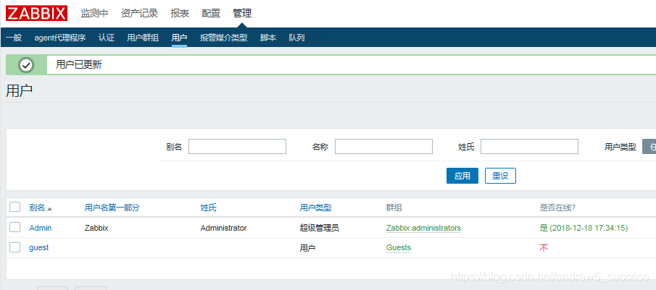
Task: Go to the 脚本 submenu
Action: tap(268, 38)
